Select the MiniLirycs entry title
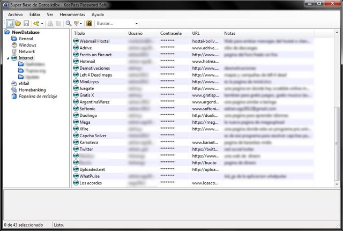The width and height of the screenshot is (343, 231). (x=89, y=81)
